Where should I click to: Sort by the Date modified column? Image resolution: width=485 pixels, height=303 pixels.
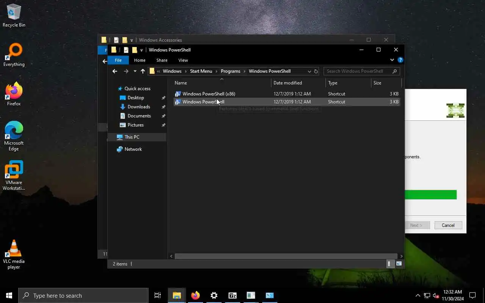pos(299,83)
